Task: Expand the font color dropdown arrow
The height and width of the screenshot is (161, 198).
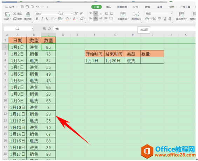Action: (x=77, y=19)
